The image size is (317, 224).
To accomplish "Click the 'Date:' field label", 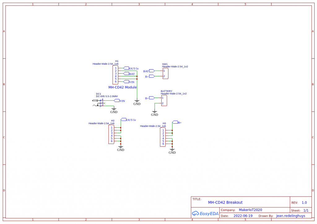I will (225, 216).
